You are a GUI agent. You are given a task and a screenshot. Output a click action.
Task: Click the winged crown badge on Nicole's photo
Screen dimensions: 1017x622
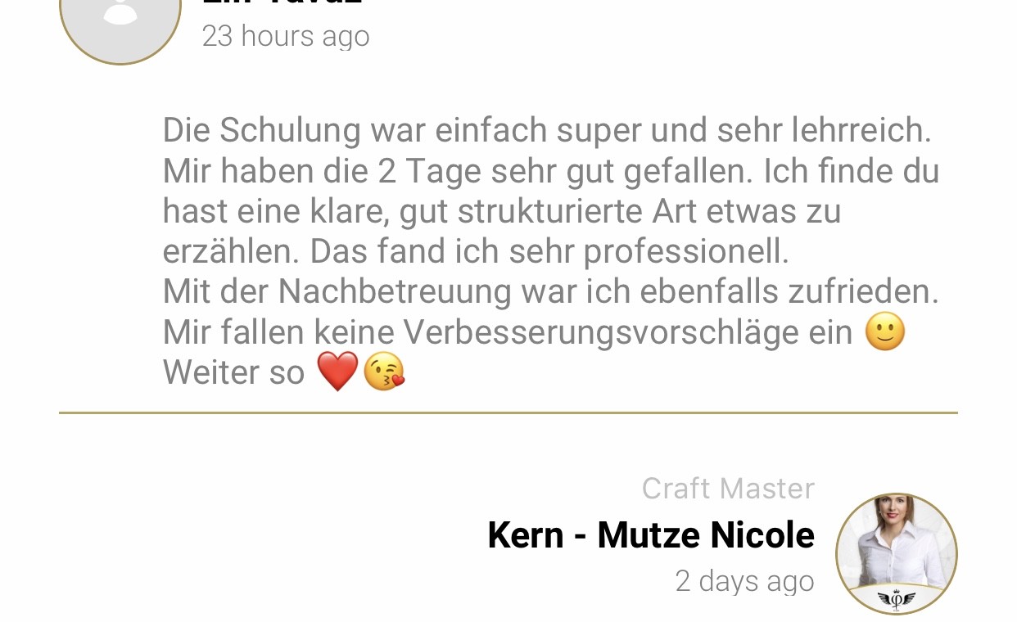point(897,600)
